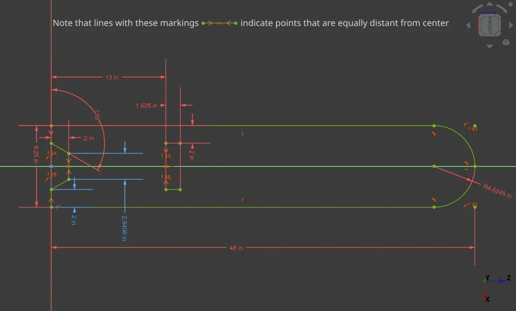The image size is (516, 311).
Task: Click the navigation cube's right arrow
Action: 511,25
